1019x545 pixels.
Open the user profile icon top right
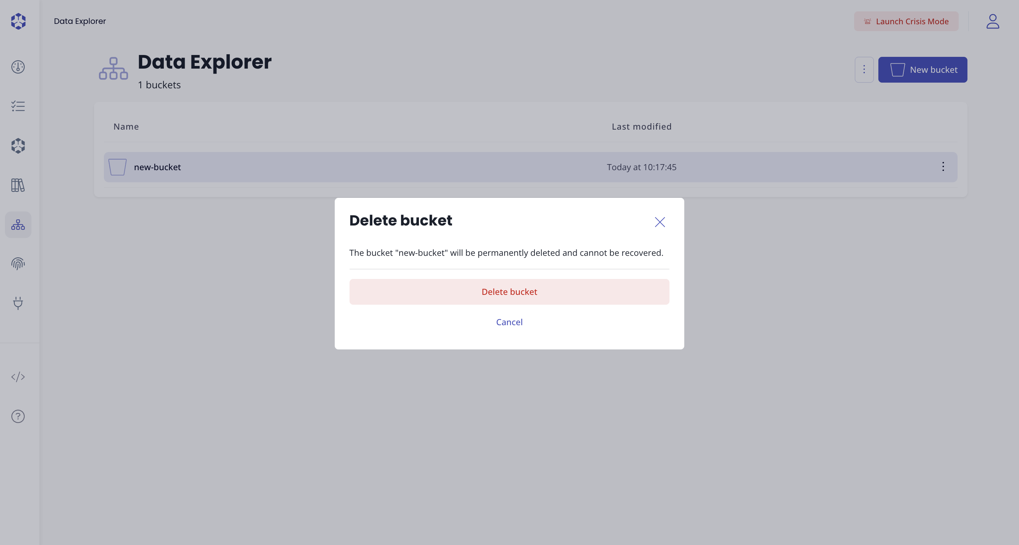pos(993,21)
